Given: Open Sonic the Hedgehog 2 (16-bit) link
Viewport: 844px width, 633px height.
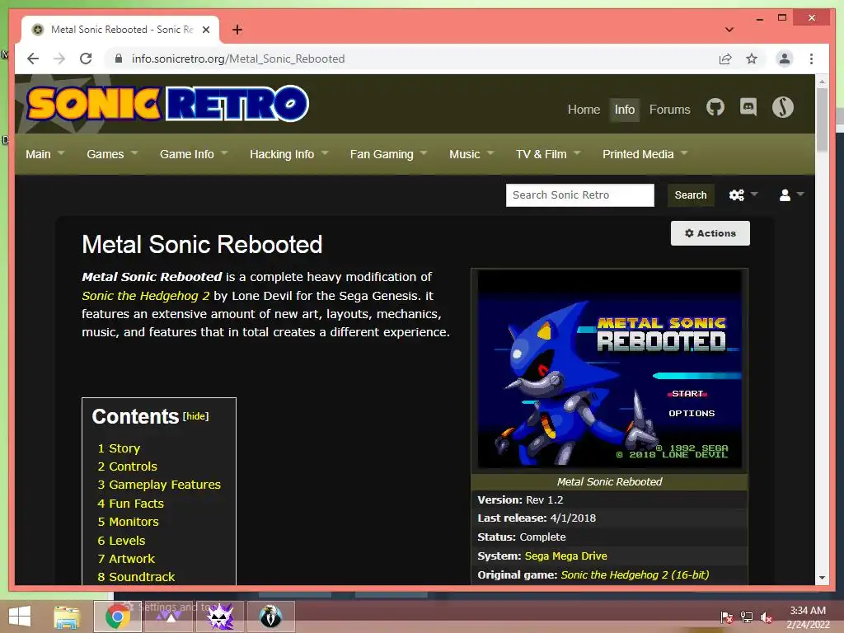Looking at the screenshot, I should click(635, 574).
